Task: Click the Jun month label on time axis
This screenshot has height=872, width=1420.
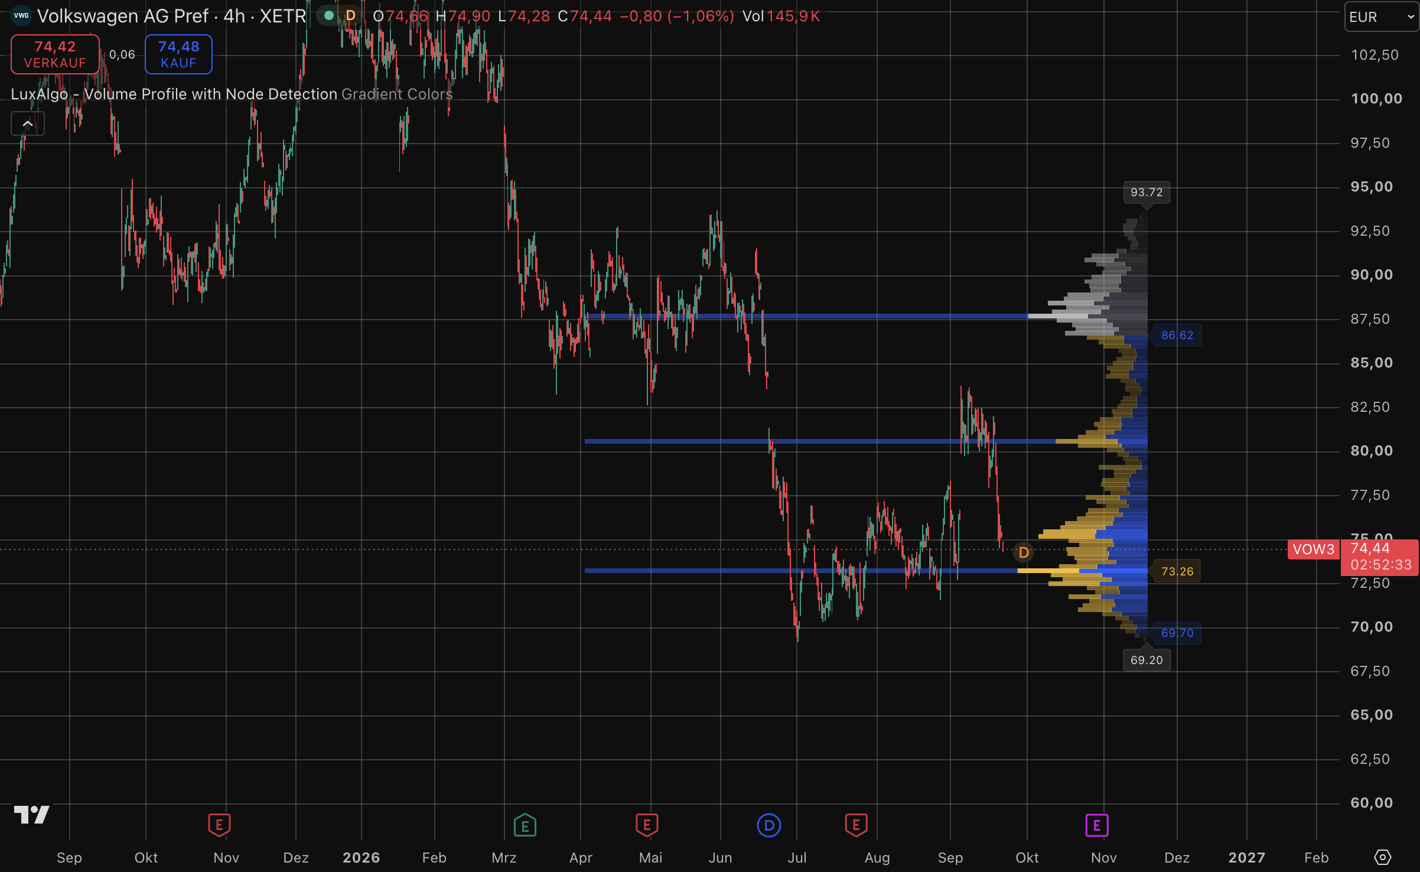Action: click(x=721, y=857)
